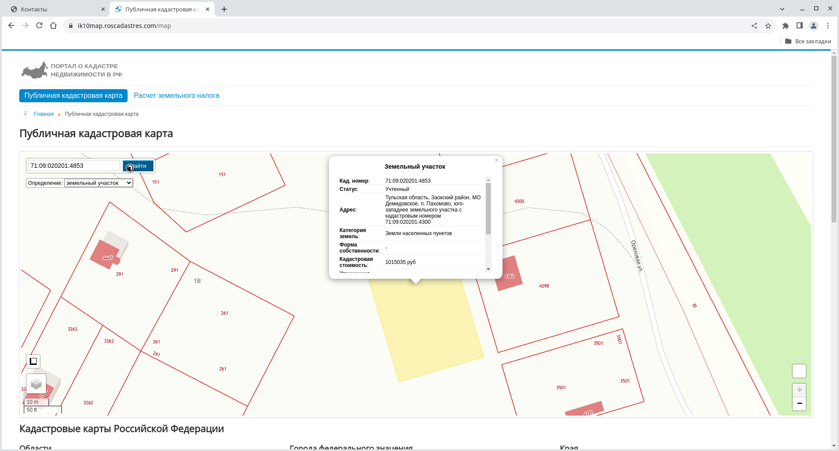Viewport: 839px width, 451px height.
Task: Open the 'Расчет земельного налога' link
Action: pos(176,96)
